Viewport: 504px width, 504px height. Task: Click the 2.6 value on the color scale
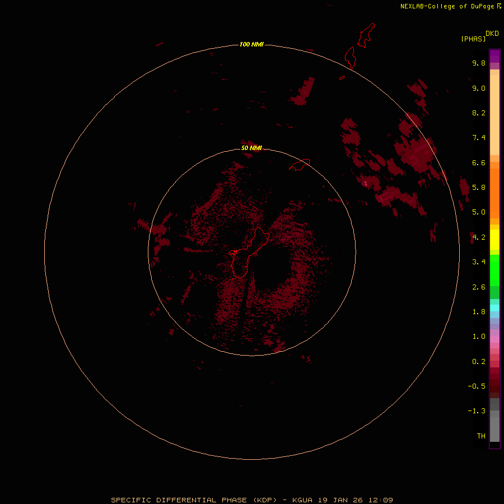479,287
